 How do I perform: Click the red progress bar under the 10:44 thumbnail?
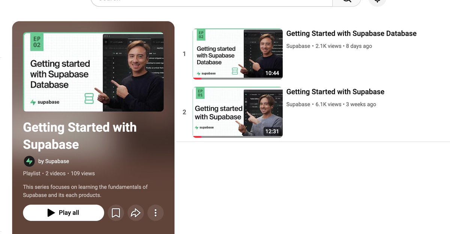(x=198, y=79)
